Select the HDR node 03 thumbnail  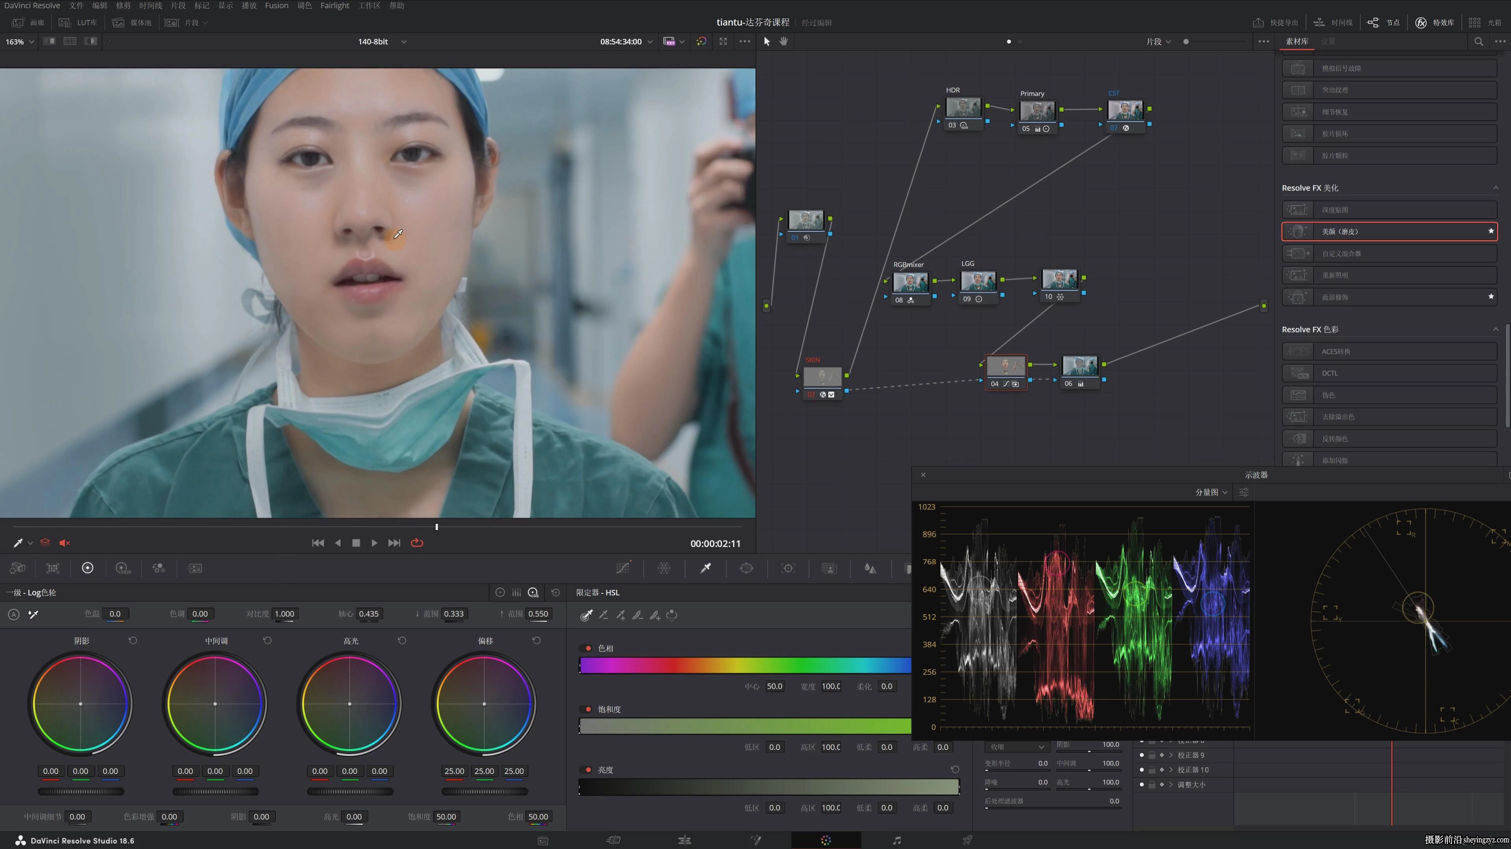click(x=963, y=108)
